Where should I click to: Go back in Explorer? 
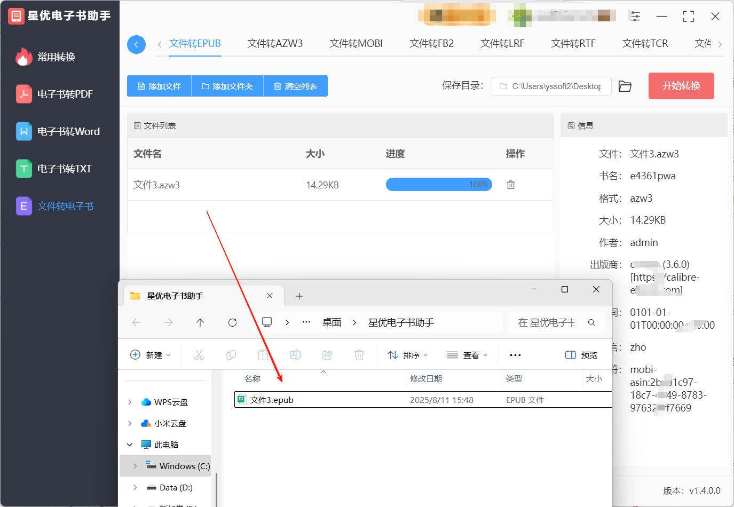pos(136,322)
